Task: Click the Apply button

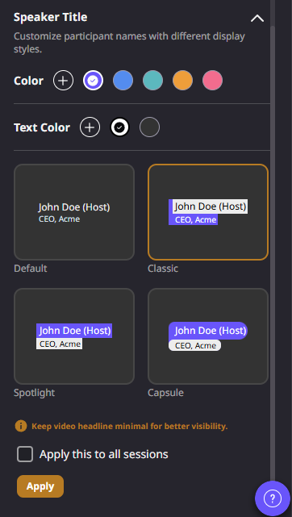Action: coord(40,486)
